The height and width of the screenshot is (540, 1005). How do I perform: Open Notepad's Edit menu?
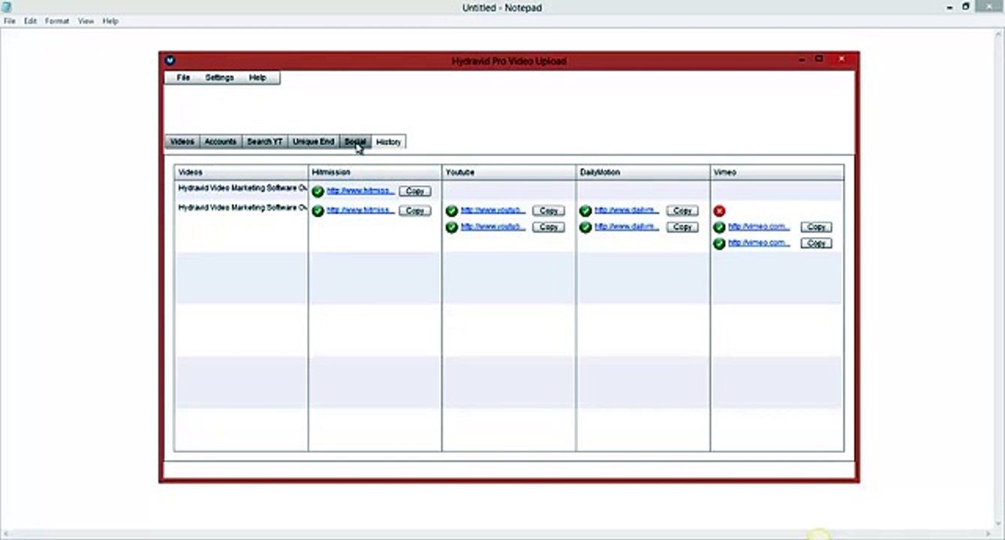coord(30,21)
